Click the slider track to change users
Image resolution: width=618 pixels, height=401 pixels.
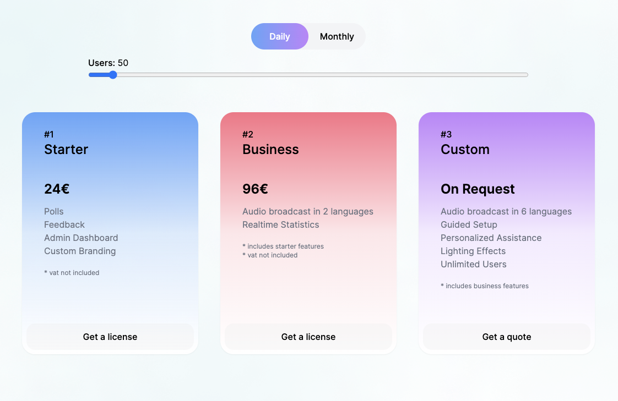[x=330, y=75]
